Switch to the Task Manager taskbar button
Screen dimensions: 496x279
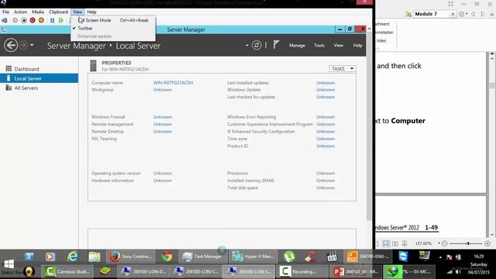click(x=203, y=257)
